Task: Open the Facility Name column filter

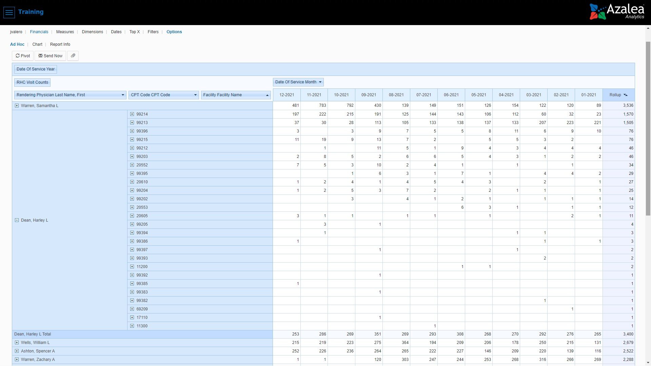Action: [x=267, y=95]
